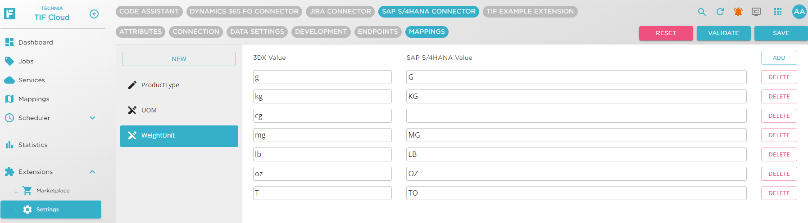Click the refresh icon in header

[x=720, y=12]
